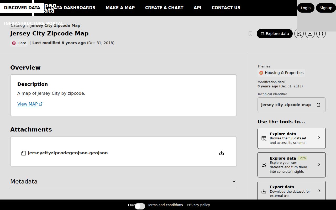Open the Terms and conditions link
This screenshot has width=336, height=210.
point(165,205)
